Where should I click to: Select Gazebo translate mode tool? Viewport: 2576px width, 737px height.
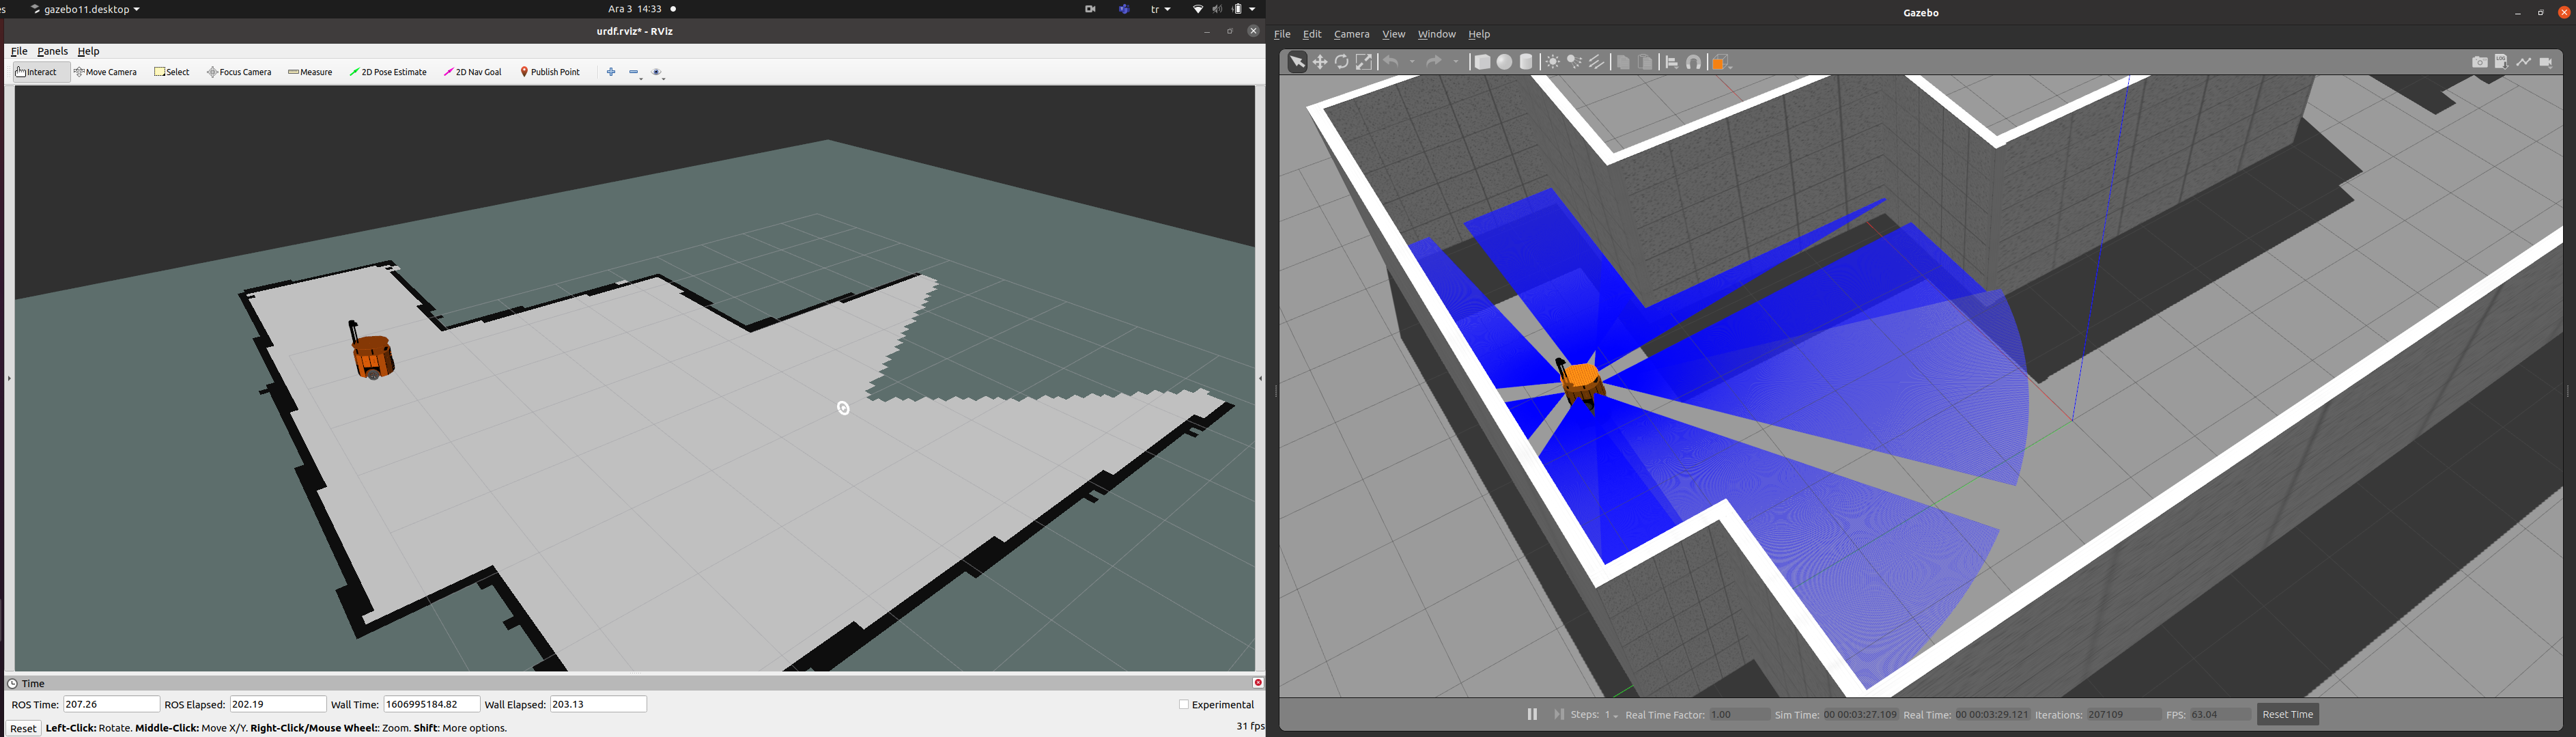pos(1320,62)
